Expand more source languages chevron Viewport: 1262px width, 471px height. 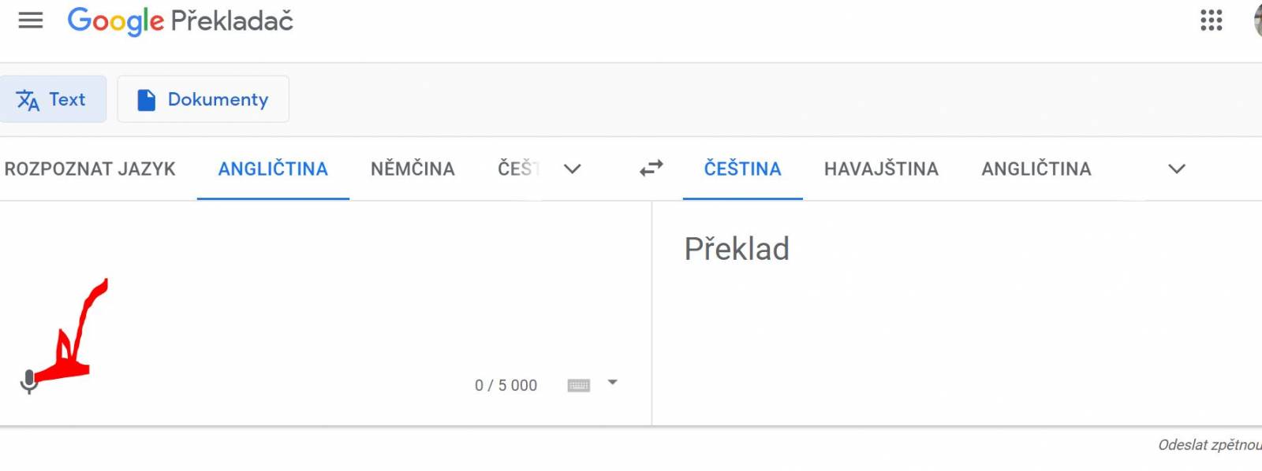pyautogui.click(x=573, y=169)
